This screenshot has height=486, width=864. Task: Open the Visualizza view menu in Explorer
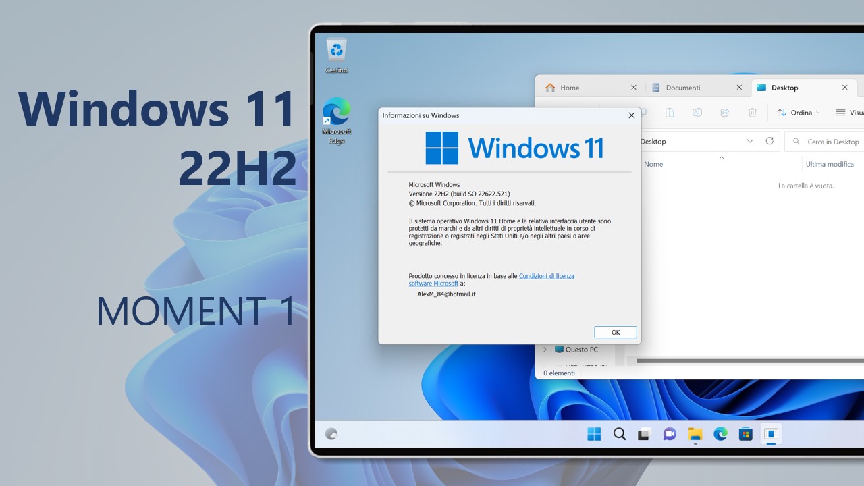pyautogui.click(x=850, y=113)
